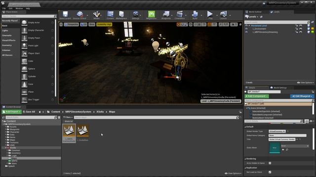Viewport: 316px width, 177px height.
Task: Select Player Start in Place Actors
Action: click(x=38, y=54)
